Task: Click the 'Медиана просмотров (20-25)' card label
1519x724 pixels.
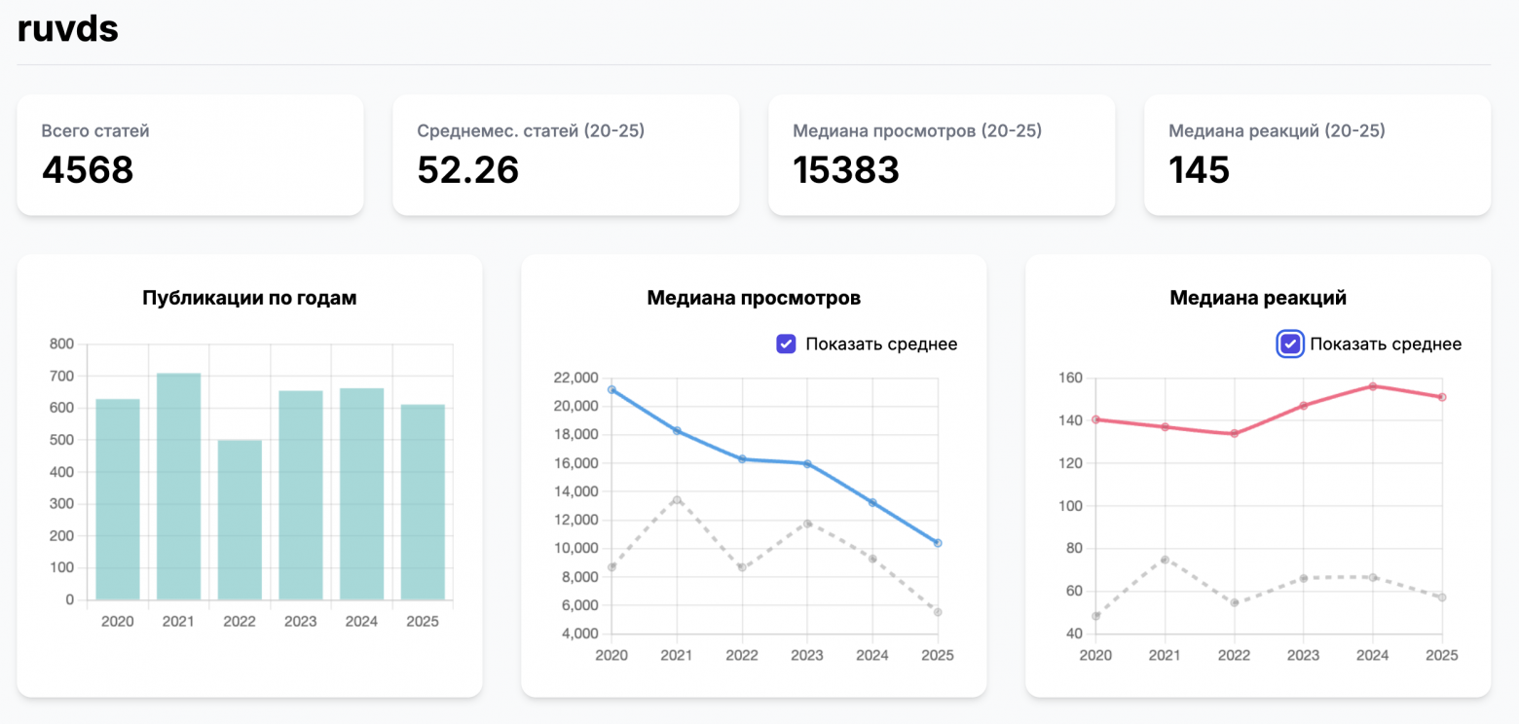Action: (917, 130)
